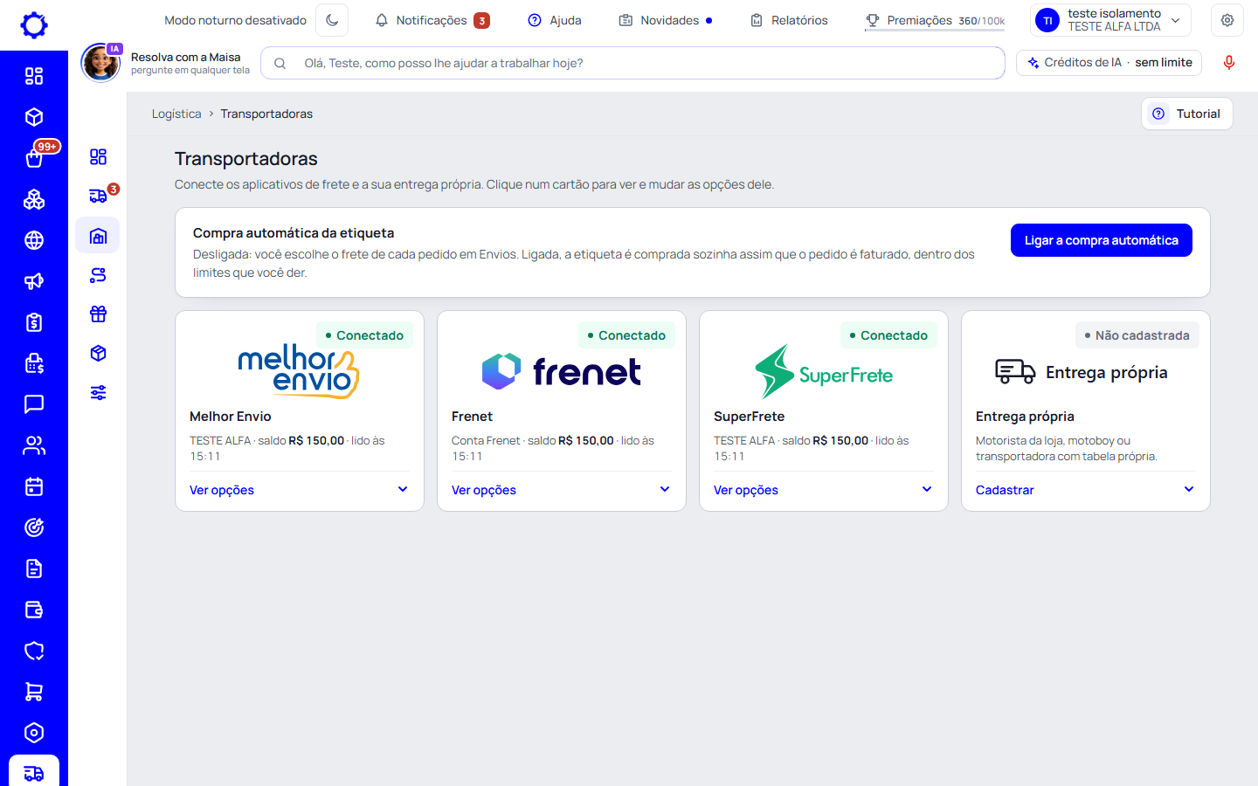Open the wallet icon in blue sidebar
The width and height of the screenshot is (1258, 786).
click(x=34, y=610)
